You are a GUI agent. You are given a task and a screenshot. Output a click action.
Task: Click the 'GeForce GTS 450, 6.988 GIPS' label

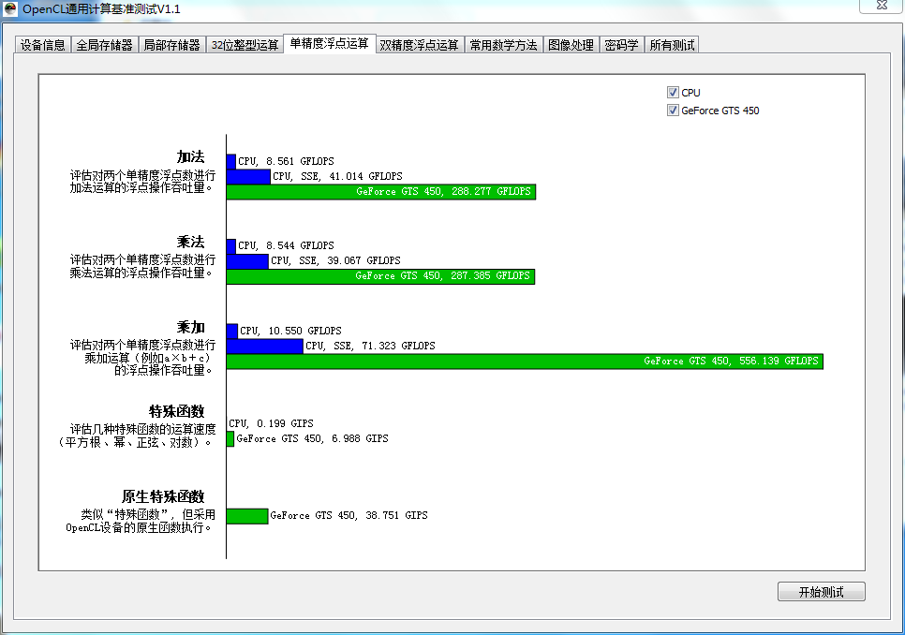312,439
